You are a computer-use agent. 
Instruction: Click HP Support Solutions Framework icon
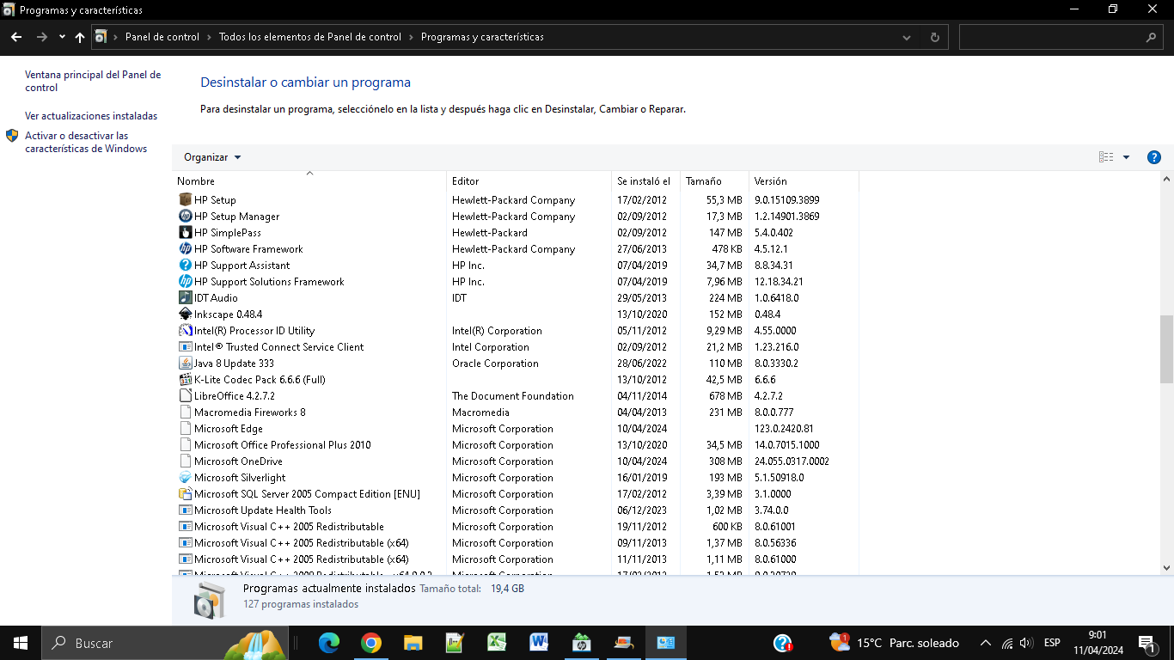(x=185, y=281)
